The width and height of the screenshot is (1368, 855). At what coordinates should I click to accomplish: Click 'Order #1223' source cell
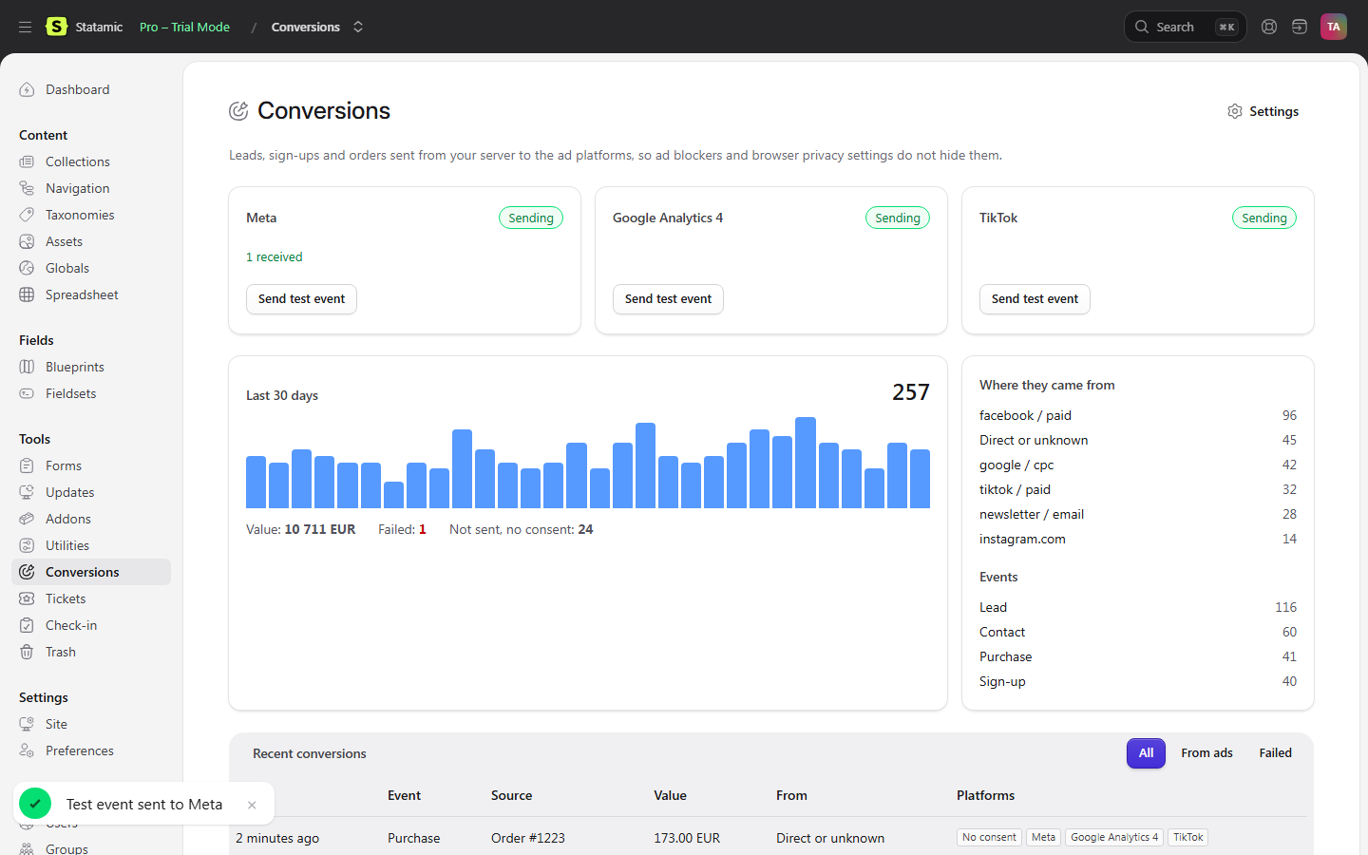tap(528, 838)
